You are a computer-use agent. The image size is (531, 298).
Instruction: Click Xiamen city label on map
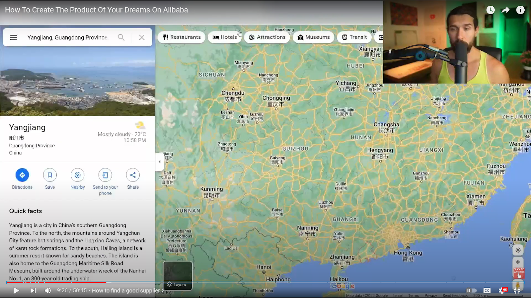click(x=476, y=199)
